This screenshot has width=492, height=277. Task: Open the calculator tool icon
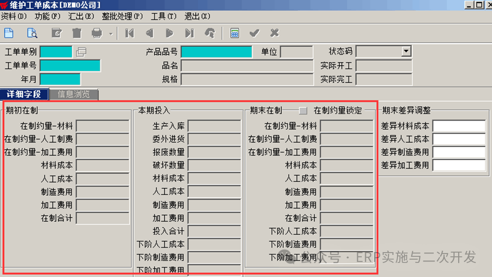pyautogui.click(x=234, y=33)
